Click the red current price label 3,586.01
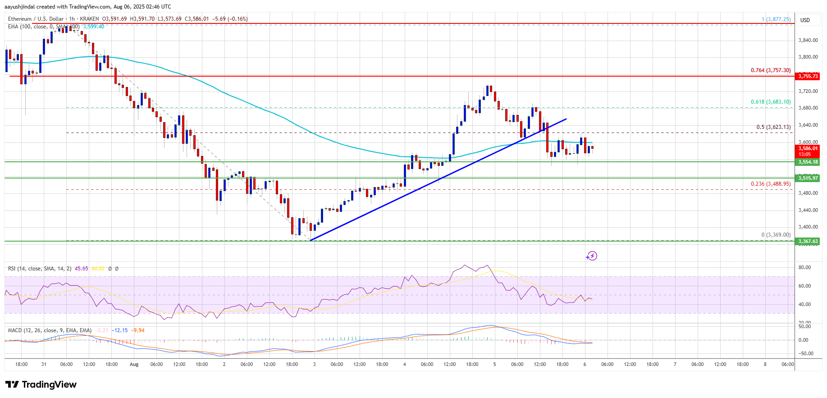Image resolution: width=827 pixels, height=398 pixels. tap(808, 149)
